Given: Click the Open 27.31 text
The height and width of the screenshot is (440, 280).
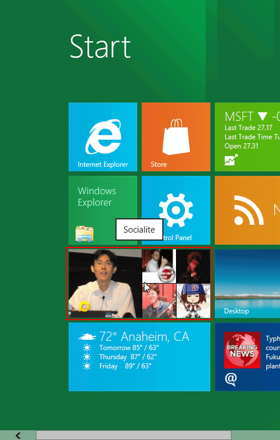Looking at the screenshot, I should tap(241, 146).
